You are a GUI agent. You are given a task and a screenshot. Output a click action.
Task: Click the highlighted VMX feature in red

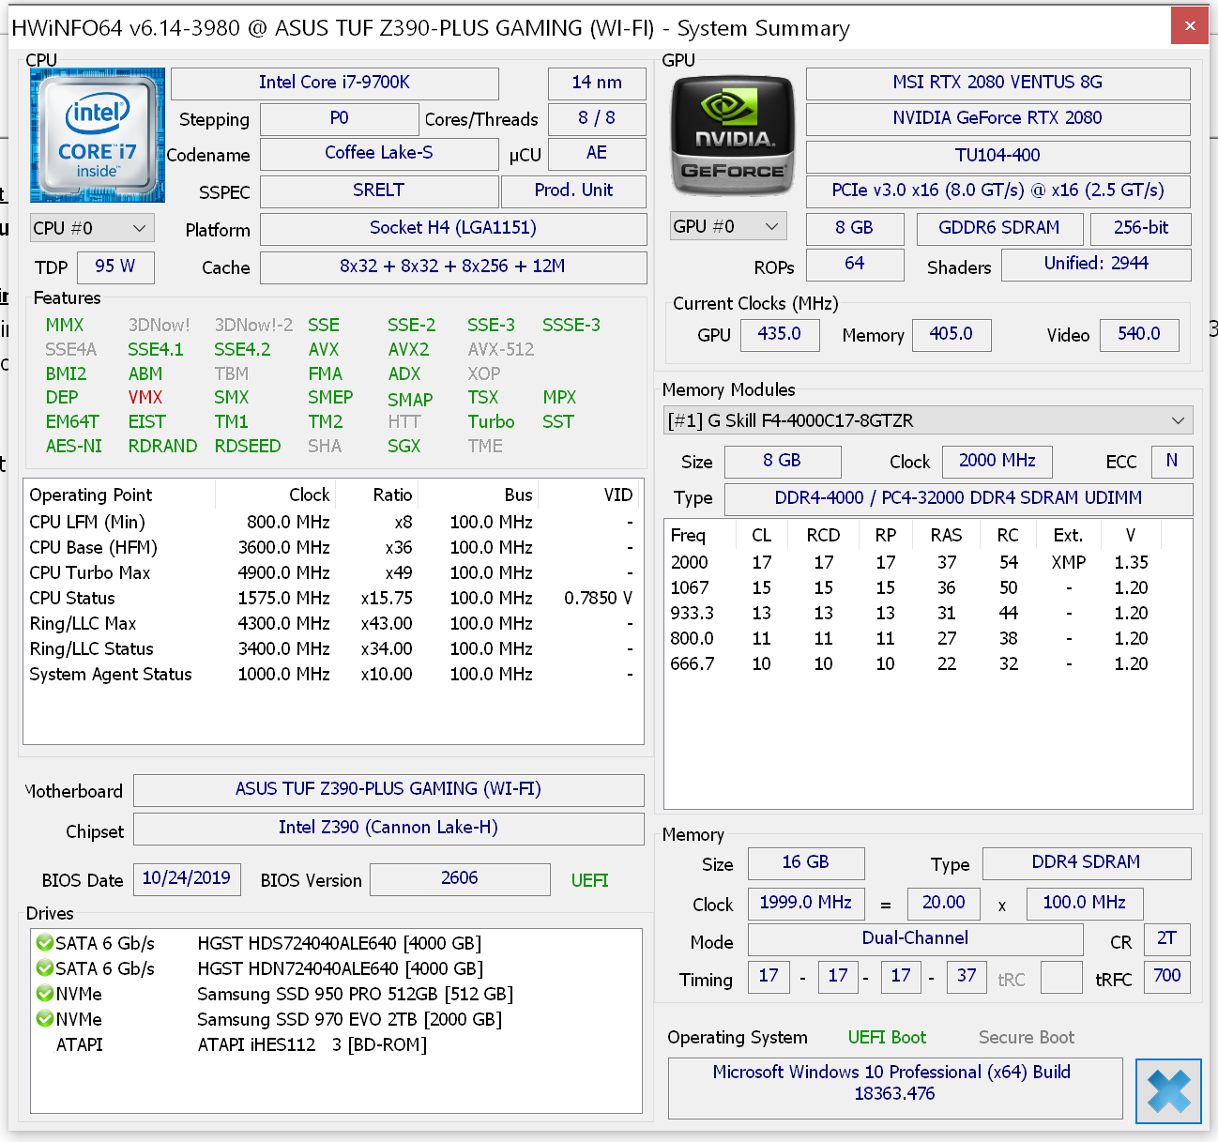[x=145, y=397]
